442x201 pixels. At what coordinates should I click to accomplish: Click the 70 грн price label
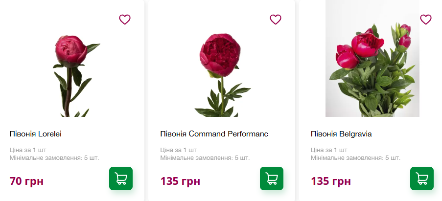pos(26,181)
